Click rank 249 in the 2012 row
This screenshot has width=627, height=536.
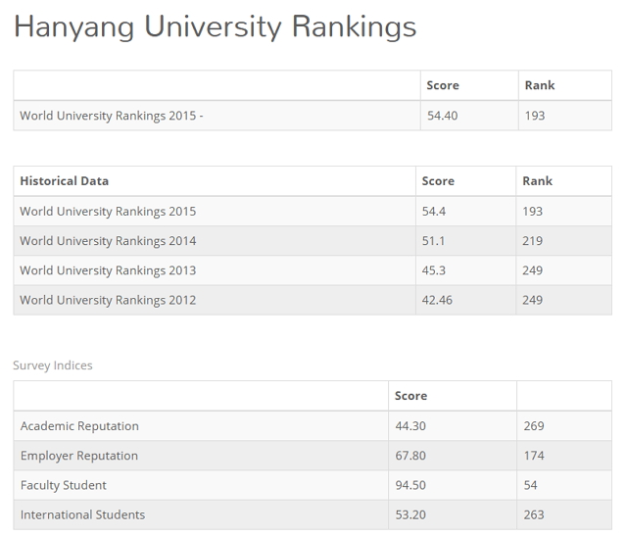[x=533, y=300]
